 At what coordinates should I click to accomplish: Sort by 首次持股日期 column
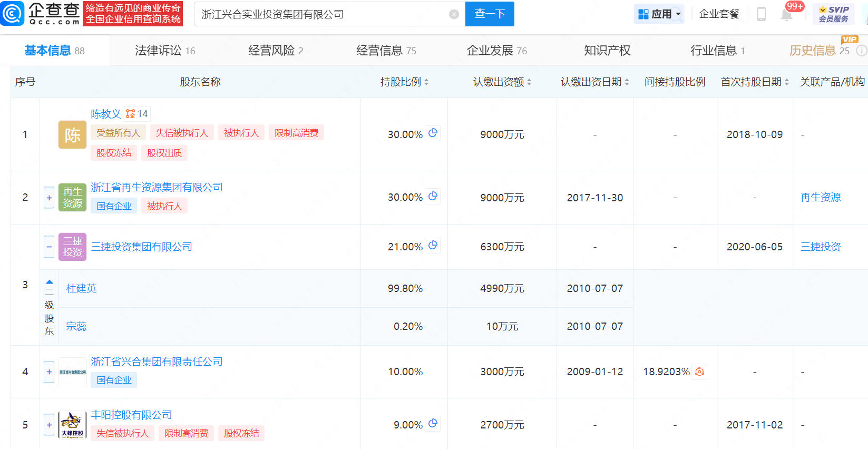coord(755,82)
